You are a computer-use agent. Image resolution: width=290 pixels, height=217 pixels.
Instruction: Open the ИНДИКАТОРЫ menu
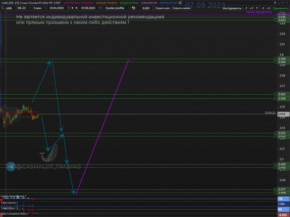[129, 3]
